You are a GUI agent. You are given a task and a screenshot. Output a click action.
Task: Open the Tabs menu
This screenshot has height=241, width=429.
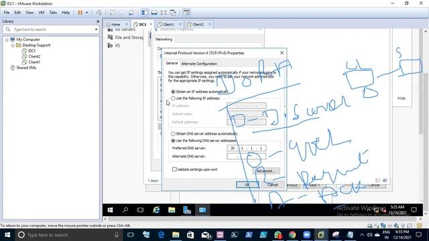click(53, 13)
